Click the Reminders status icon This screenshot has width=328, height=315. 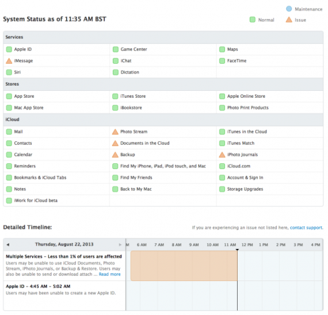click(x=9, y=166)
